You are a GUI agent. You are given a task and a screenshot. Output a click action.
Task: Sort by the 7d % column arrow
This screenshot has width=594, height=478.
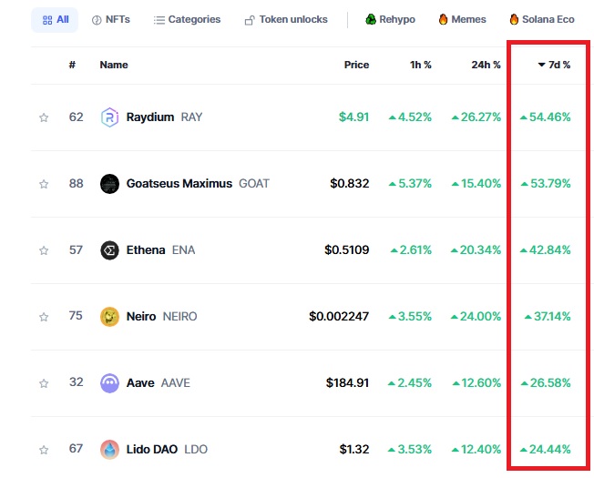click(x=542, y=65)
